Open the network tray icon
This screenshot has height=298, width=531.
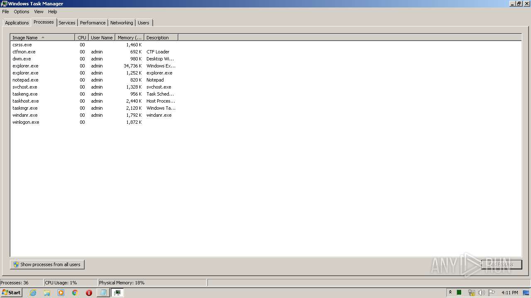(471, 293)
